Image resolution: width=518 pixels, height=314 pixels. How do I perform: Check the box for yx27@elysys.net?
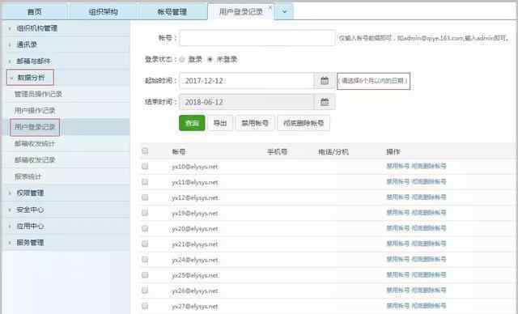pyautogui.click(x=145, y=306)
